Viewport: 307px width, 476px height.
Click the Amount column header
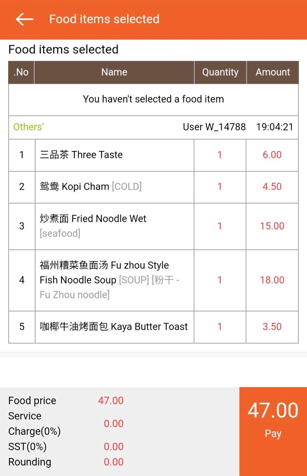(273, 72)
